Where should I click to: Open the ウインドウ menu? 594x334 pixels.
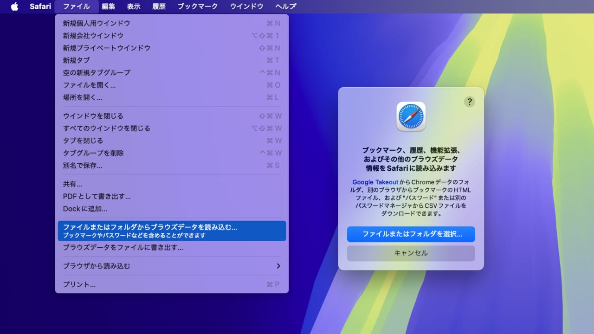pyautogui.click(x=246, y=6)
